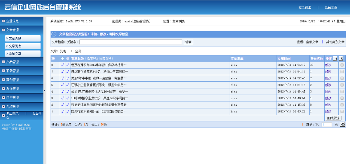Open 其他类别文章 filter link
This screenshot has height=164, width=350.
click(x=335, y=42)
